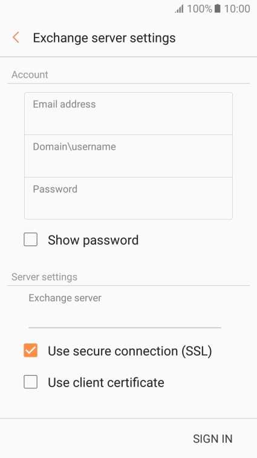The height and width of the screenshot is (458, 257).
Task: Focus the Password field
Action: (128, 198)
